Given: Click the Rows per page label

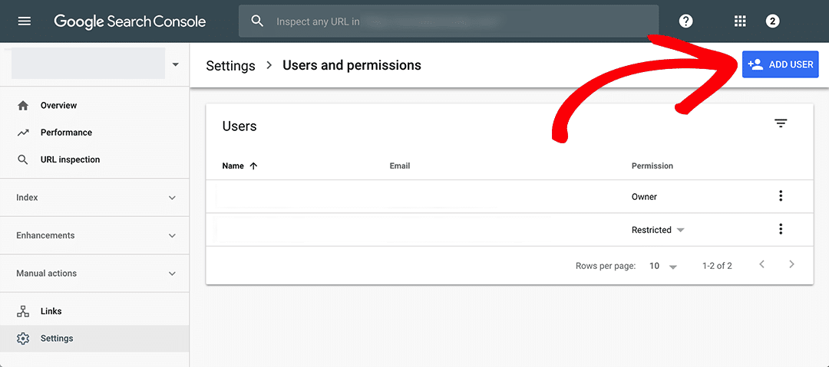Looking at the screenshot, I should pos(606,266).
